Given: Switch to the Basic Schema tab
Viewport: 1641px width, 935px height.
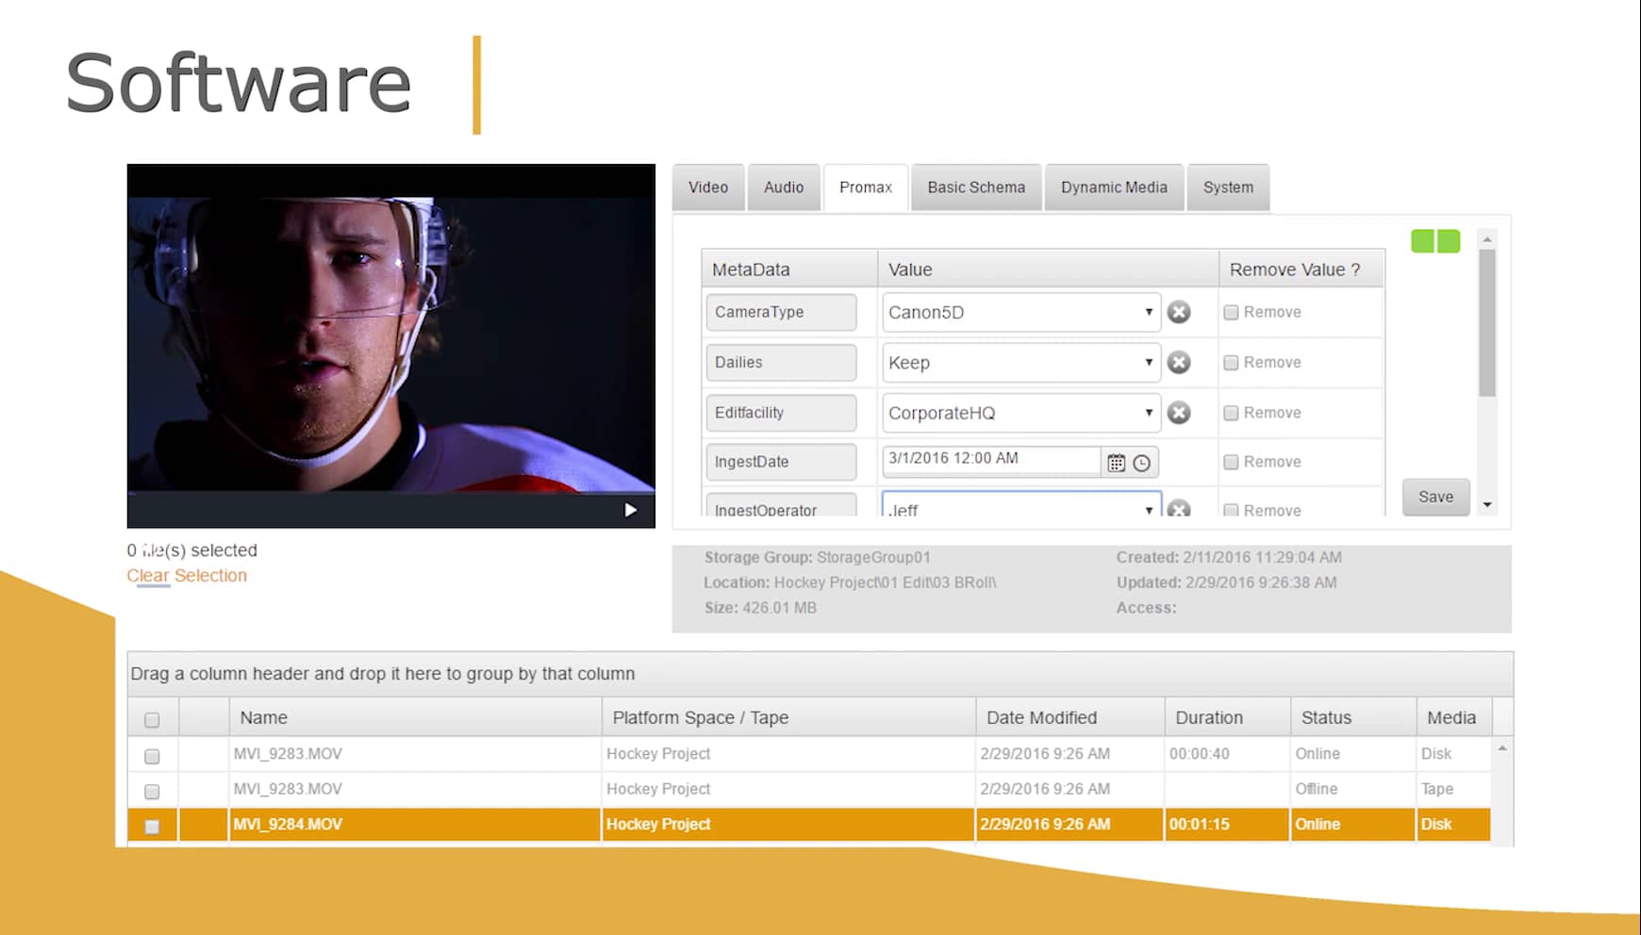Looking at the screenshot, I should click(x=976, y=187).
